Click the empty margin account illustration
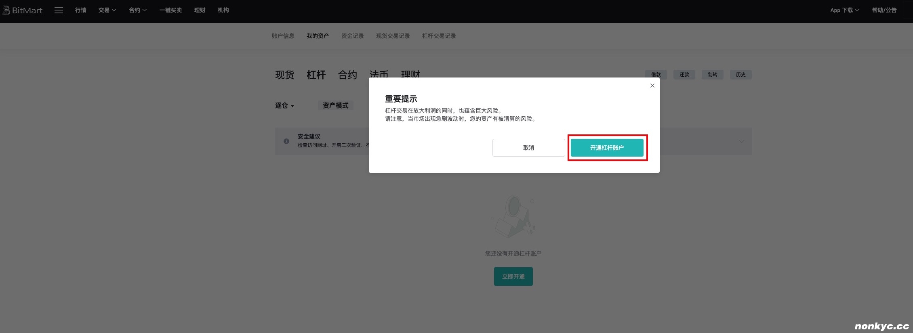The image size is (913, 333). point(513,217)
